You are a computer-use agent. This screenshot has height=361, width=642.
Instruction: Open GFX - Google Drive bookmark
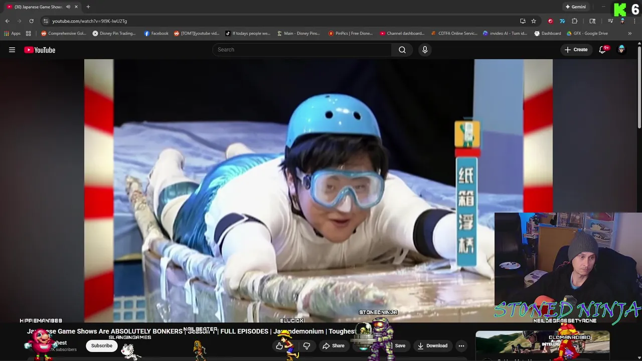[587, 34]
